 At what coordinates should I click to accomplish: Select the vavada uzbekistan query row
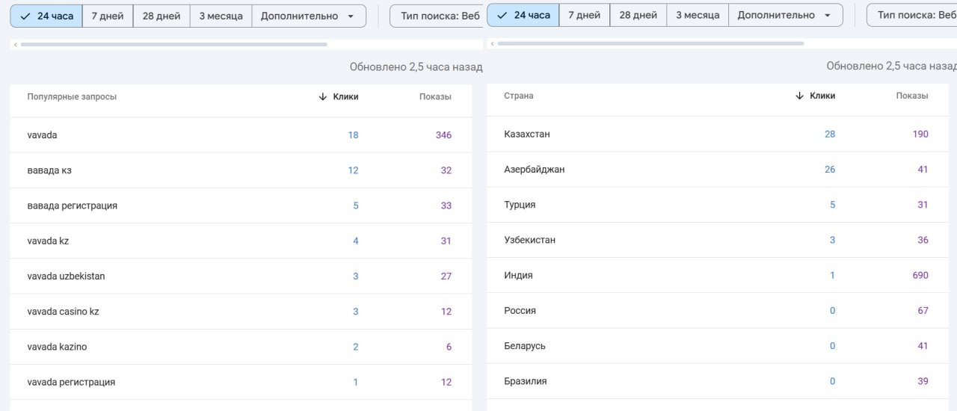point(66,276)
